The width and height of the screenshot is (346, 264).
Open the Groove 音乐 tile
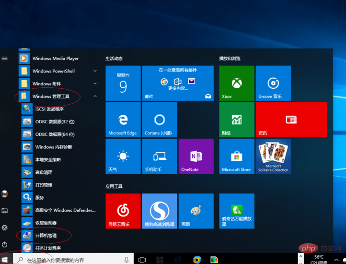coord(273,83)
